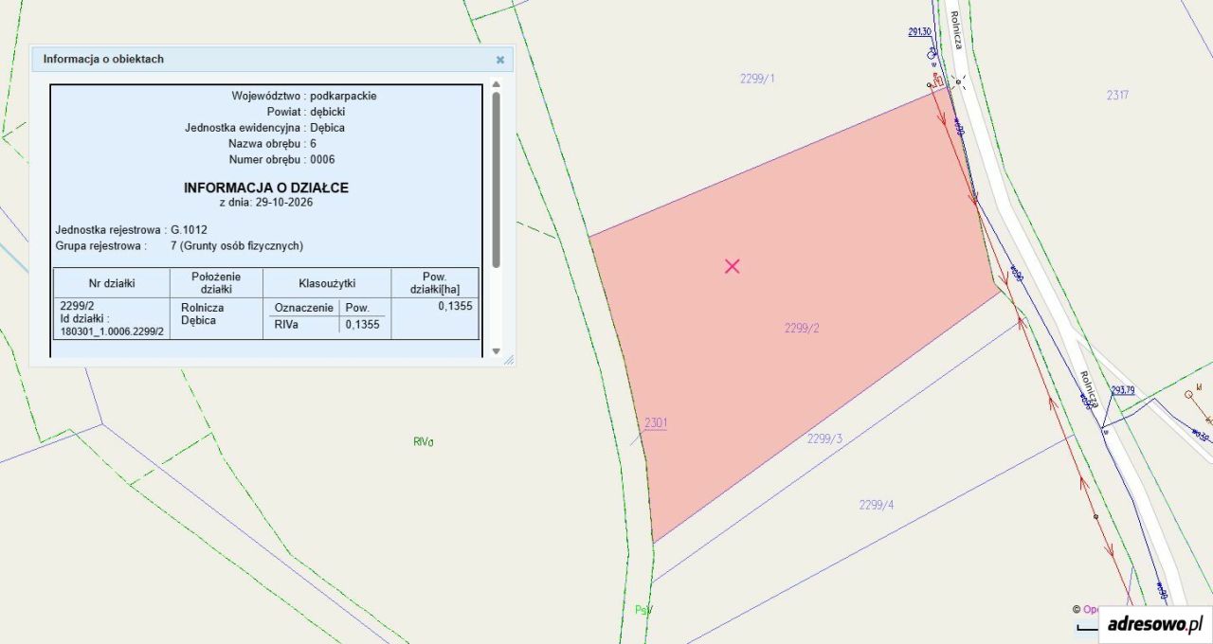
Task: Click the pink X marker on the parcel
Action: 732,266
